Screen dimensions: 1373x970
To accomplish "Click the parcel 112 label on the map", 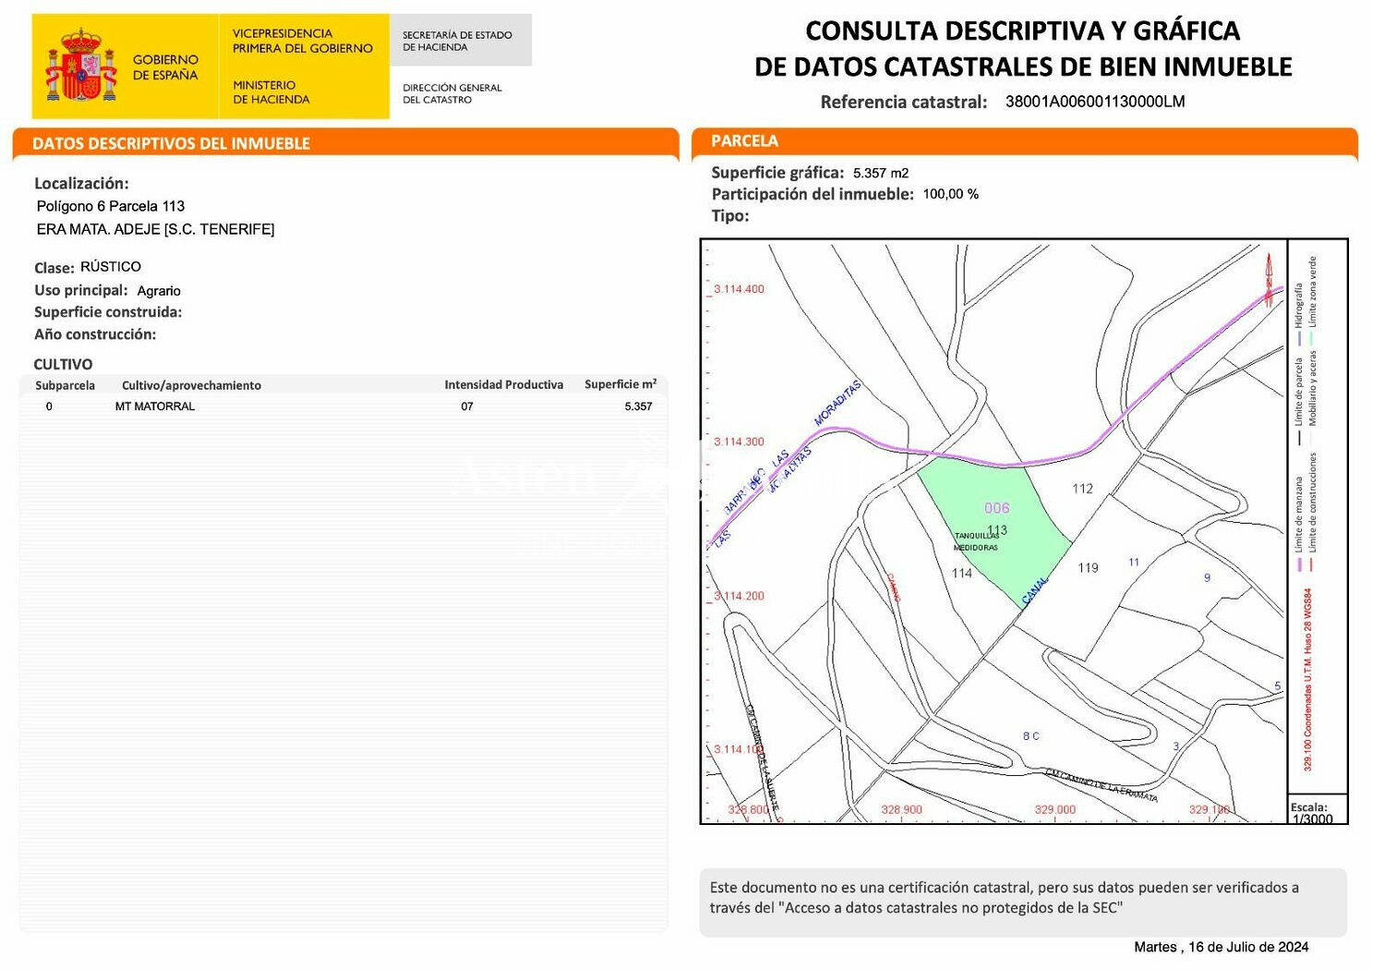I will pos(1082,489).
